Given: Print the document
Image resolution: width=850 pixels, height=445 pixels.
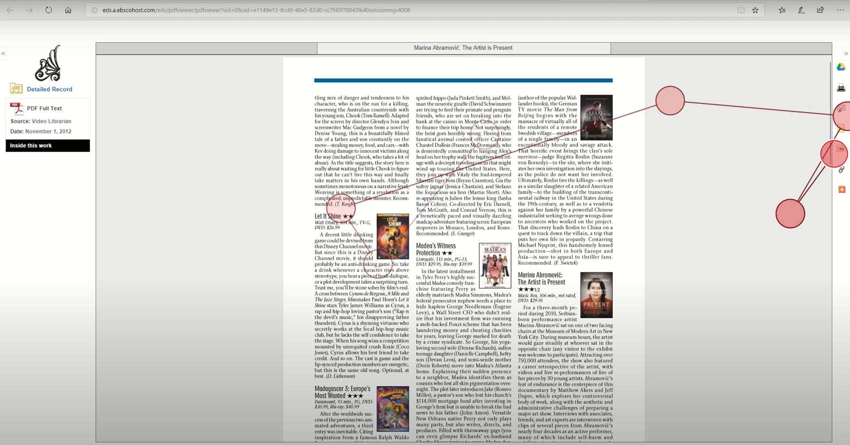Looking at the screenshot, I should click(841, 88).
